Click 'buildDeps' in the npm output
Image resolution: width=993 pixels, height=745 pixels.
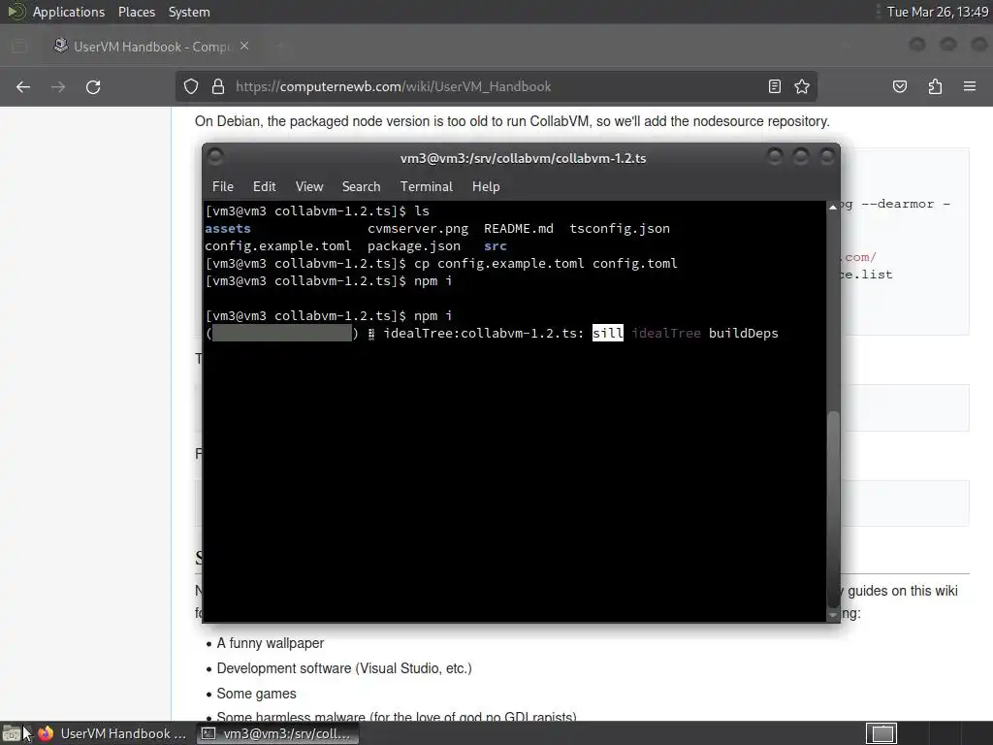point(744,334)
